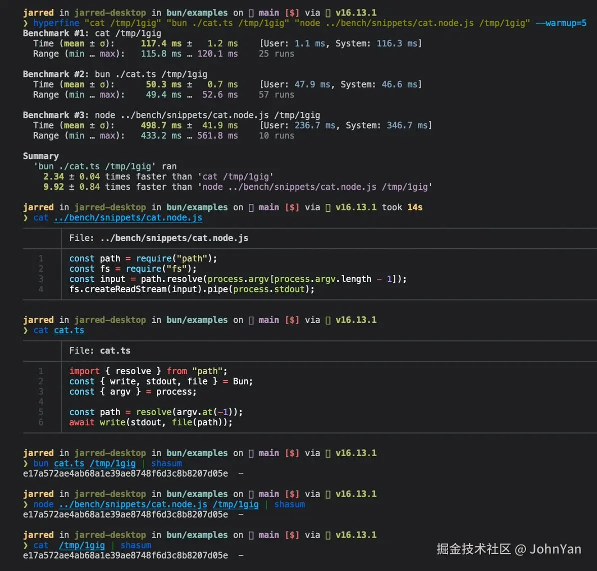Image resolution: width=597 pixels, height=571 pixels.
Task: Click 'Benchmark #1: cat /tmp/1gig' heading
Action: click(92, 33)
